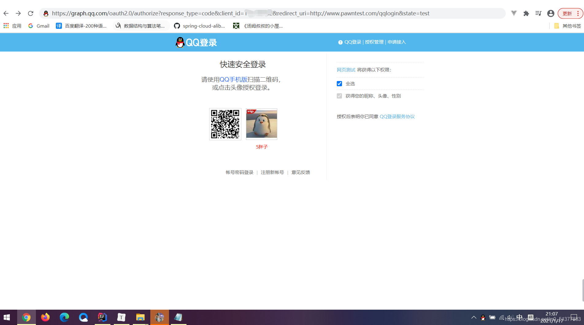Open 意见反馈
This screenshot has width=584, height=325.
tap(301, 172)
